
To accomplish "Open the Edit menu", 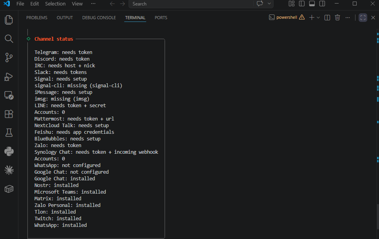I will point(34,4).
